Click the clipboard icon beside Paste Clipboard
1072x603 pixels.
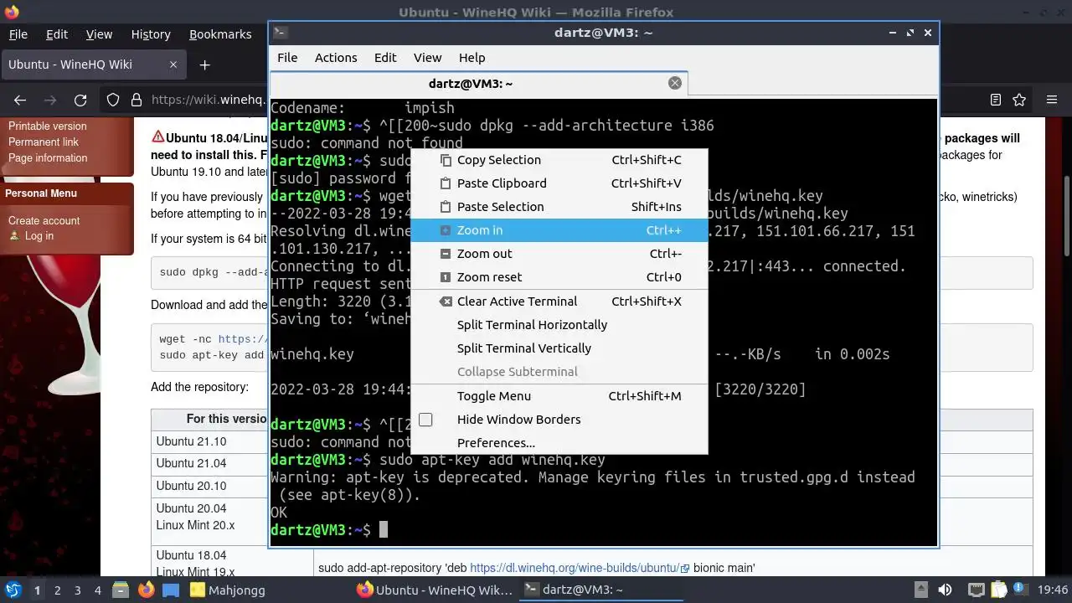(446, 183)
